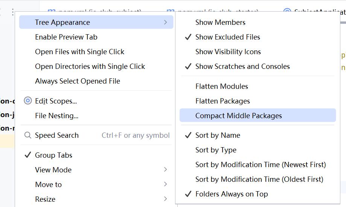Click the three-dot options icon
Viewport: 346px width, 207px height.
(13, 12)
